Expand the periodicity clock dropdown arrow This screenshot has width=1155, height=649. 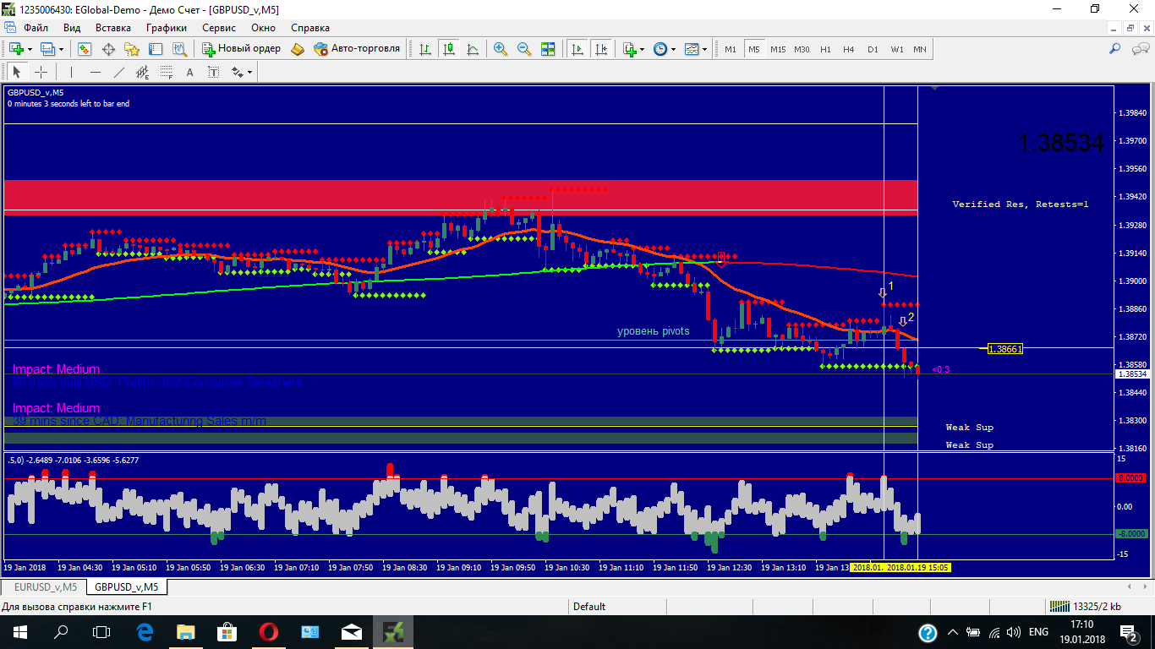point(673,49)
